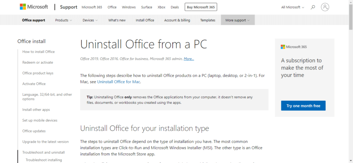Expand the More support menu
353x163 pixels.
(x=238, y=20)
